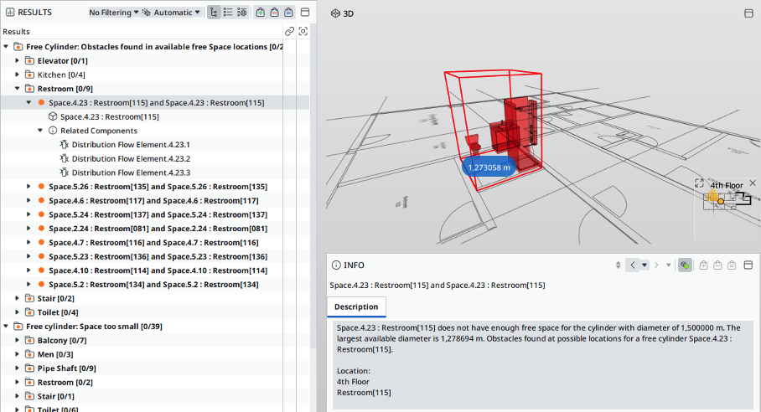The height and width of the screenshot is (412, 761).
Task: Go forward to next item in INFO panel
Action: pyautogui.click(x=656, y=265)
